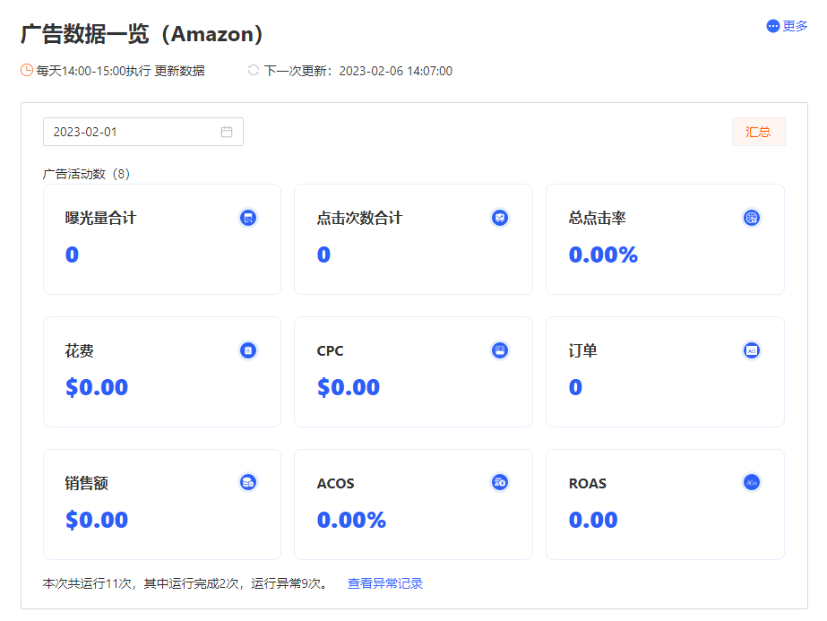Select the ROAS 0.00 card
The height and width of the screenshot is (621, 827).
665,505
